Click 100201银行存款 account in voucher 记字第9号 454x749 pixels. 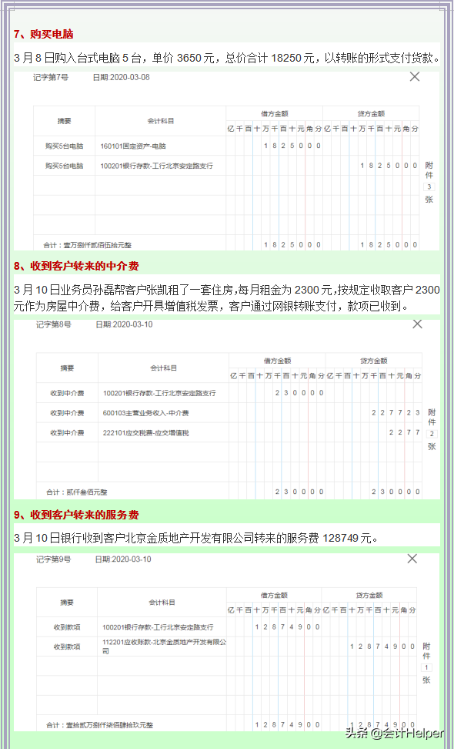pos(158,626)
